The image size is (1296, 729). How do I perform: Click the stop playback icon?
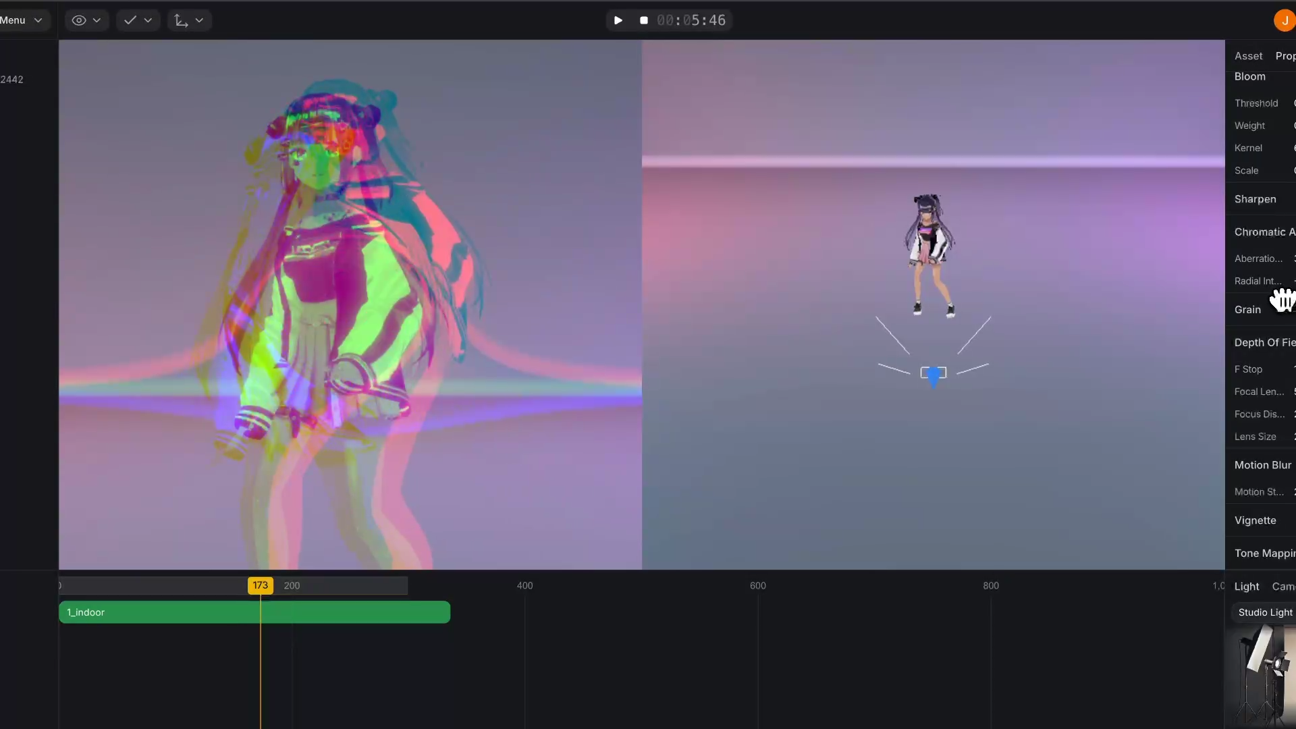pos(643,20)
